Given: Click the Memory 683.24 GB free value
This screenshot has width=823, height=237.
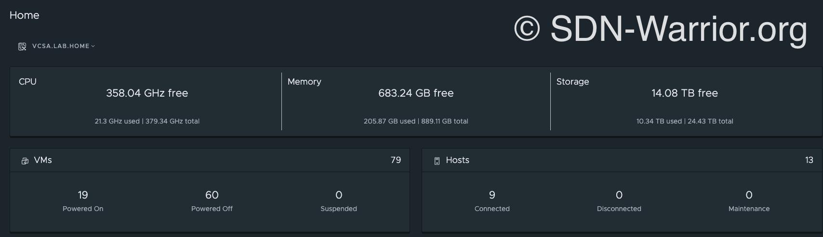Looking at the screenshot, I should [x=416, y=93].
